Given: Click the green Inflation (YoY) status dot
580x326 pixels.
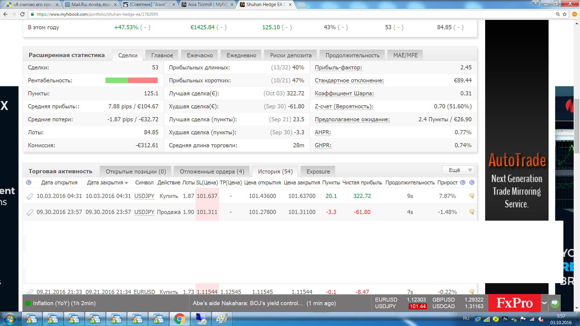Looking at the screenshot, I should (x=28, y=303).
